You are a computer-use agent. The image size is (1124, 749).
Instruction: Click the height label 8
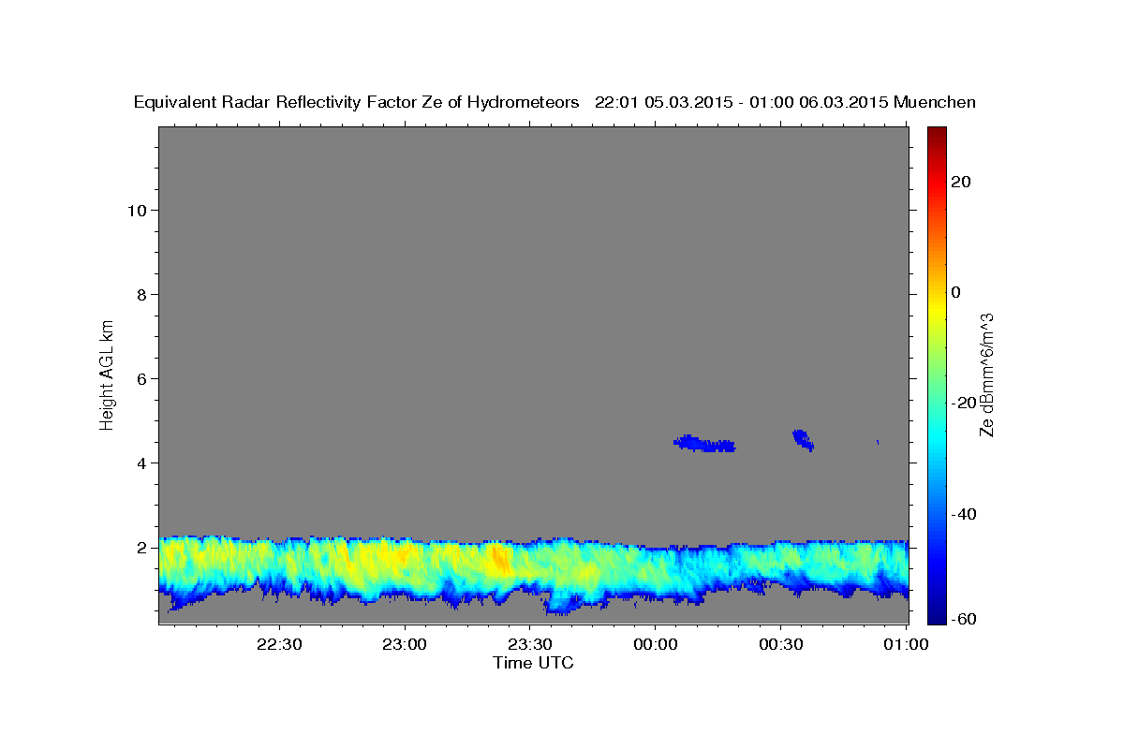(140, 294)
